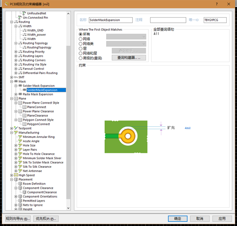Click the PolygonConnect rule icon

(x=24, y=124)
